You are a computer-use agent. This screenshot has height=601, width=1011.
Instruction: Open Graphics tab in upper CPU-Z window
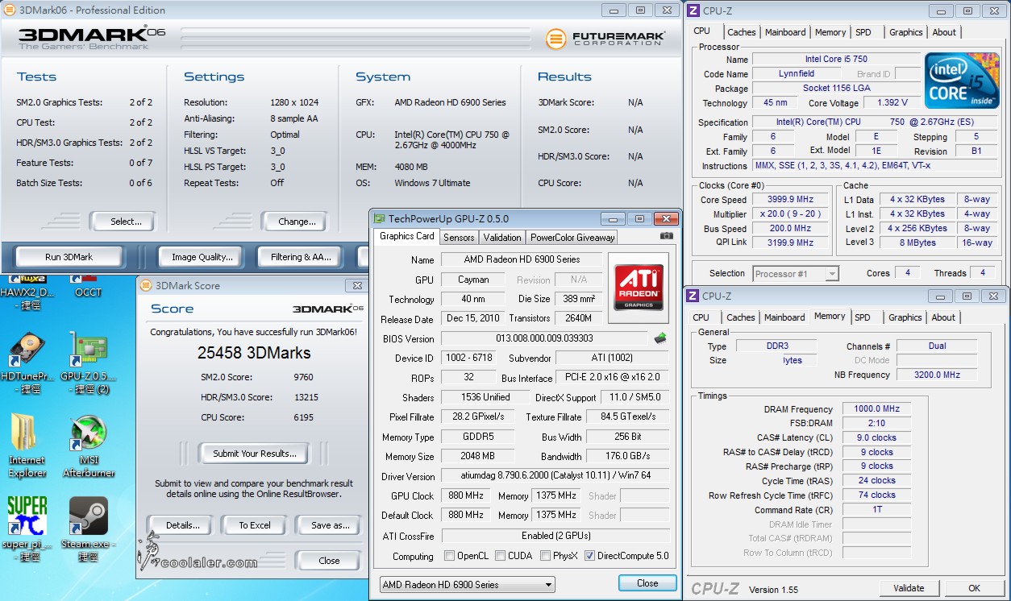906,32
